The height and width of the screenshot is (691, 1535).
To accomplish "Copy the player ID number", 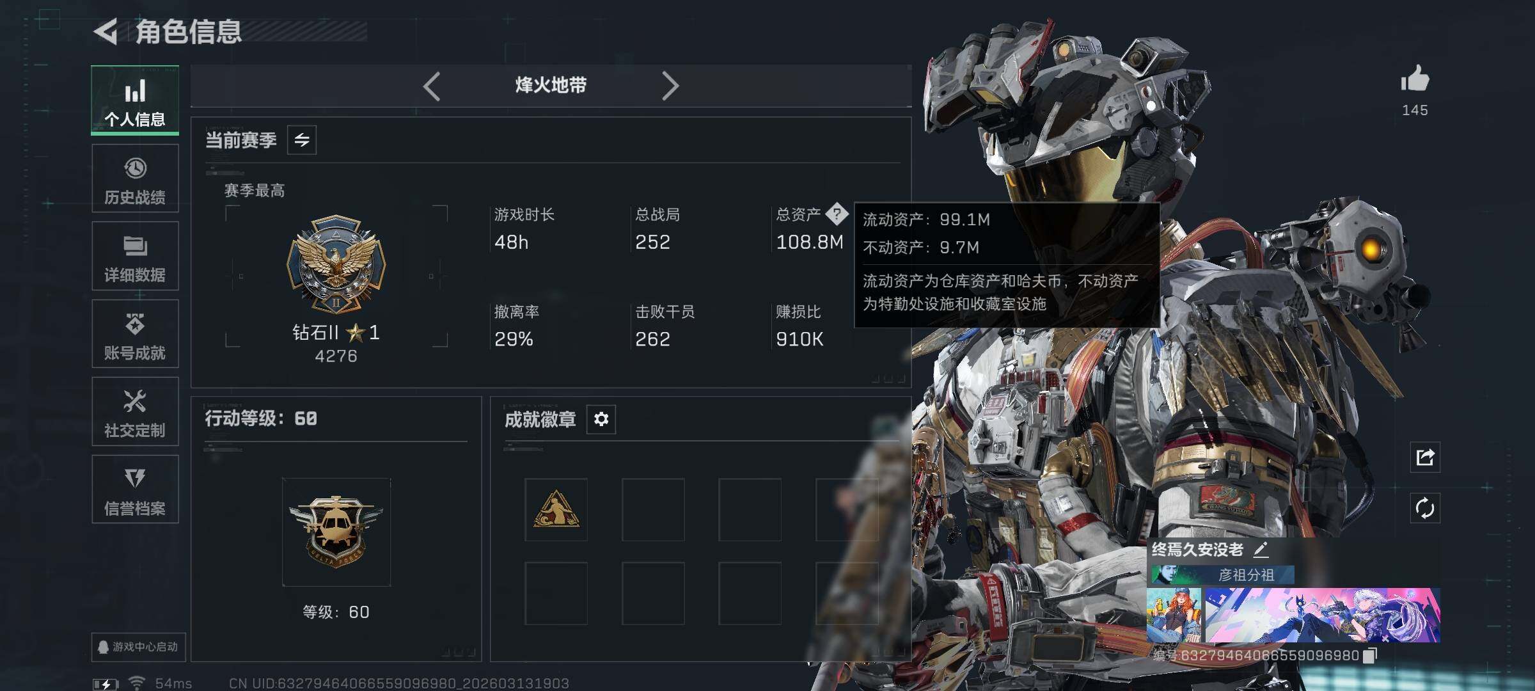I will (1370, 655).
